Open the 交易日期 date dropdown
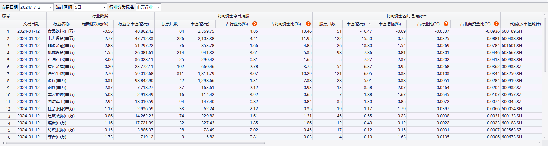 51,7
